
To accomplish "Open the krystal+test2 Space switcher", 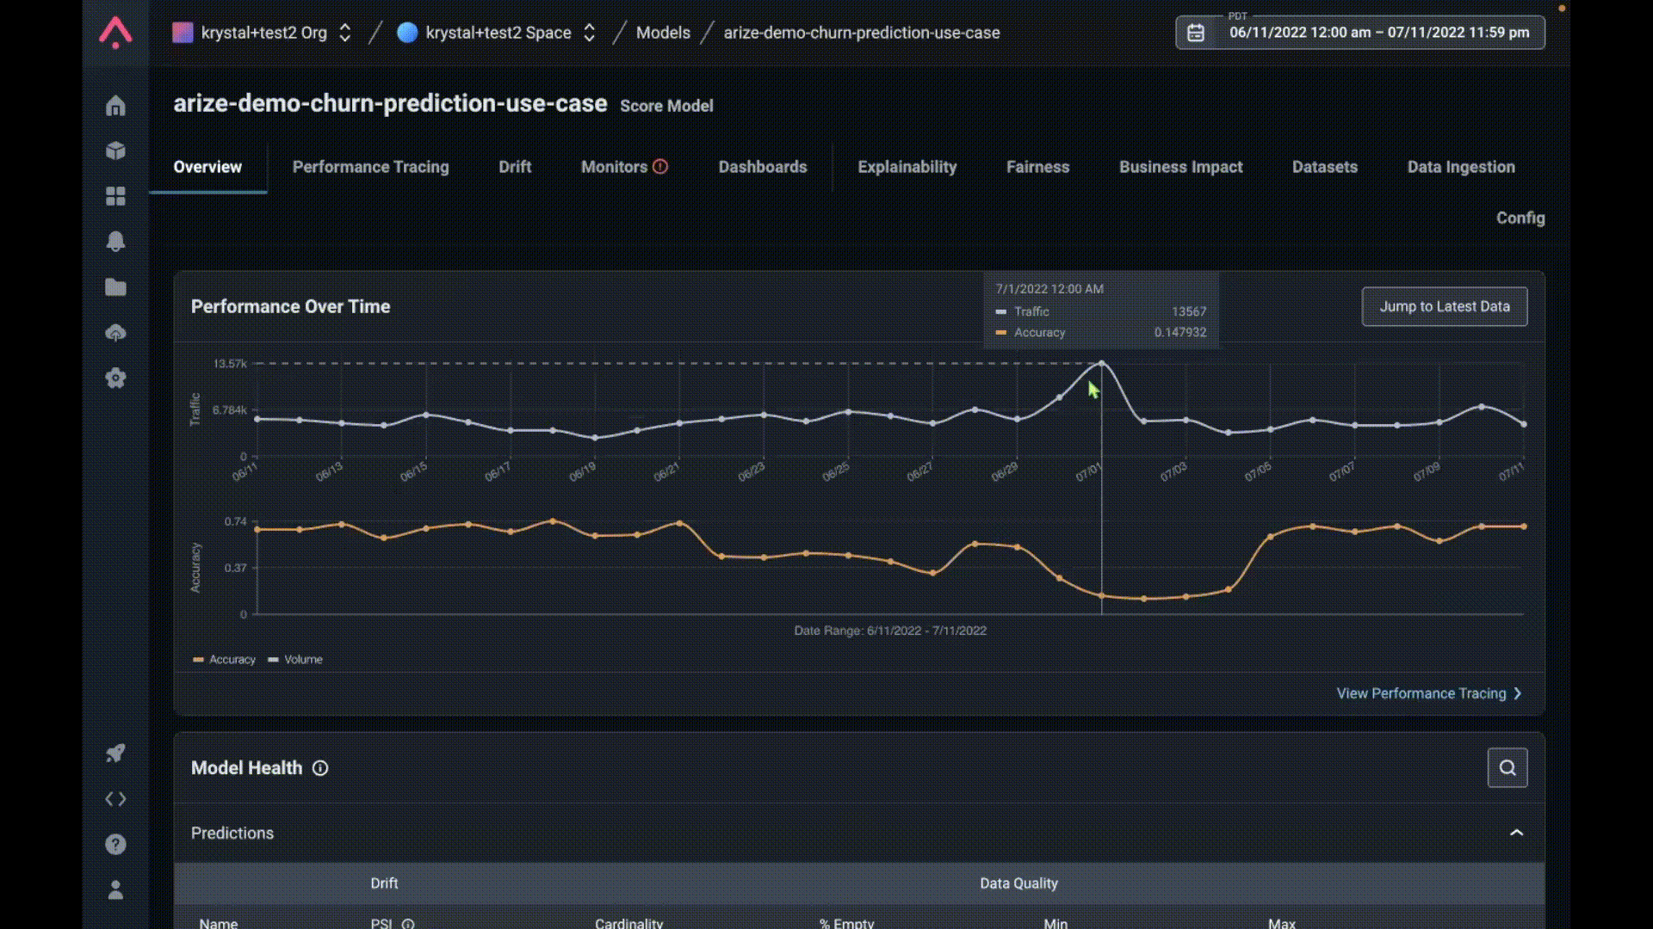I will 497,33.
